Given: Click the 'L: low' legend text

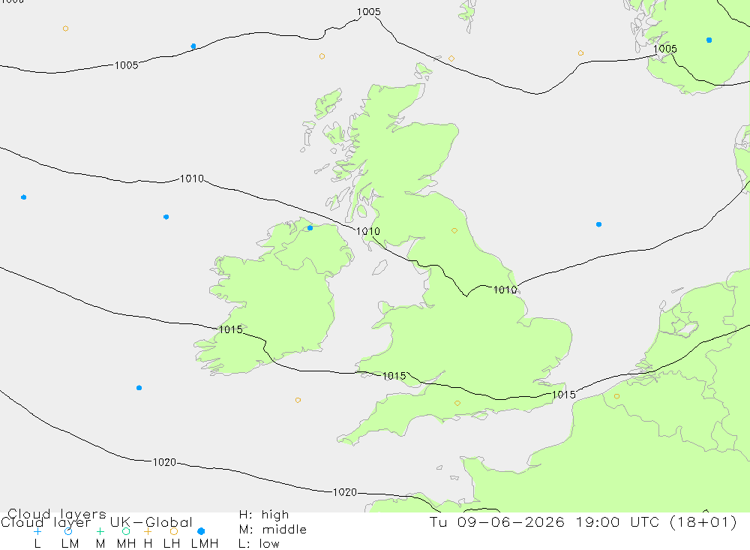Looking at the screenshot, I should (259, 544).
